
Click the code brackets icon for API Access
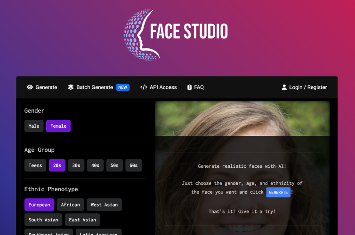pos(144,87)
